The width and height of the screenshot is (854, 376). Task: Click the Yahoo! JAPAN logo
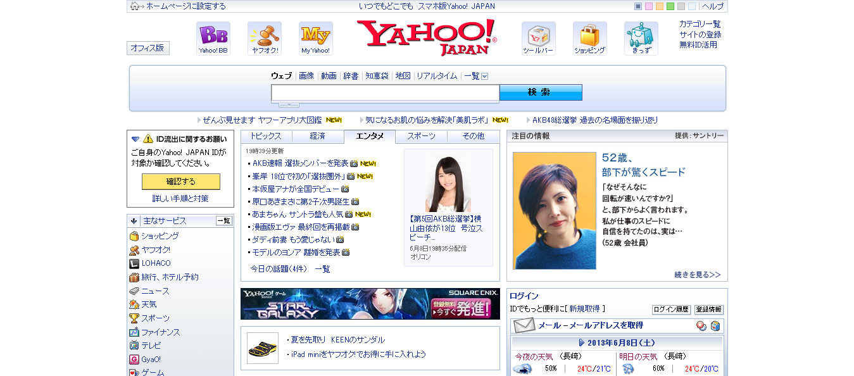click(427, 37)
